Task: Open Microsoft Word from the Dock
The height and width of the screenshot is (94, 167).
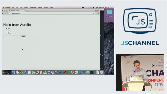Action: [61, 72]
